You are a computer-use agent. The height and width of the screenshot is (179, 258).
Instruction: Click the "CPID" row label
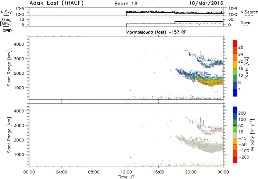coord(7,31)
